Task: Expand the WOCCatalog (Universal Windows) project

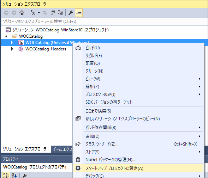Action: (x=12, y=43)
